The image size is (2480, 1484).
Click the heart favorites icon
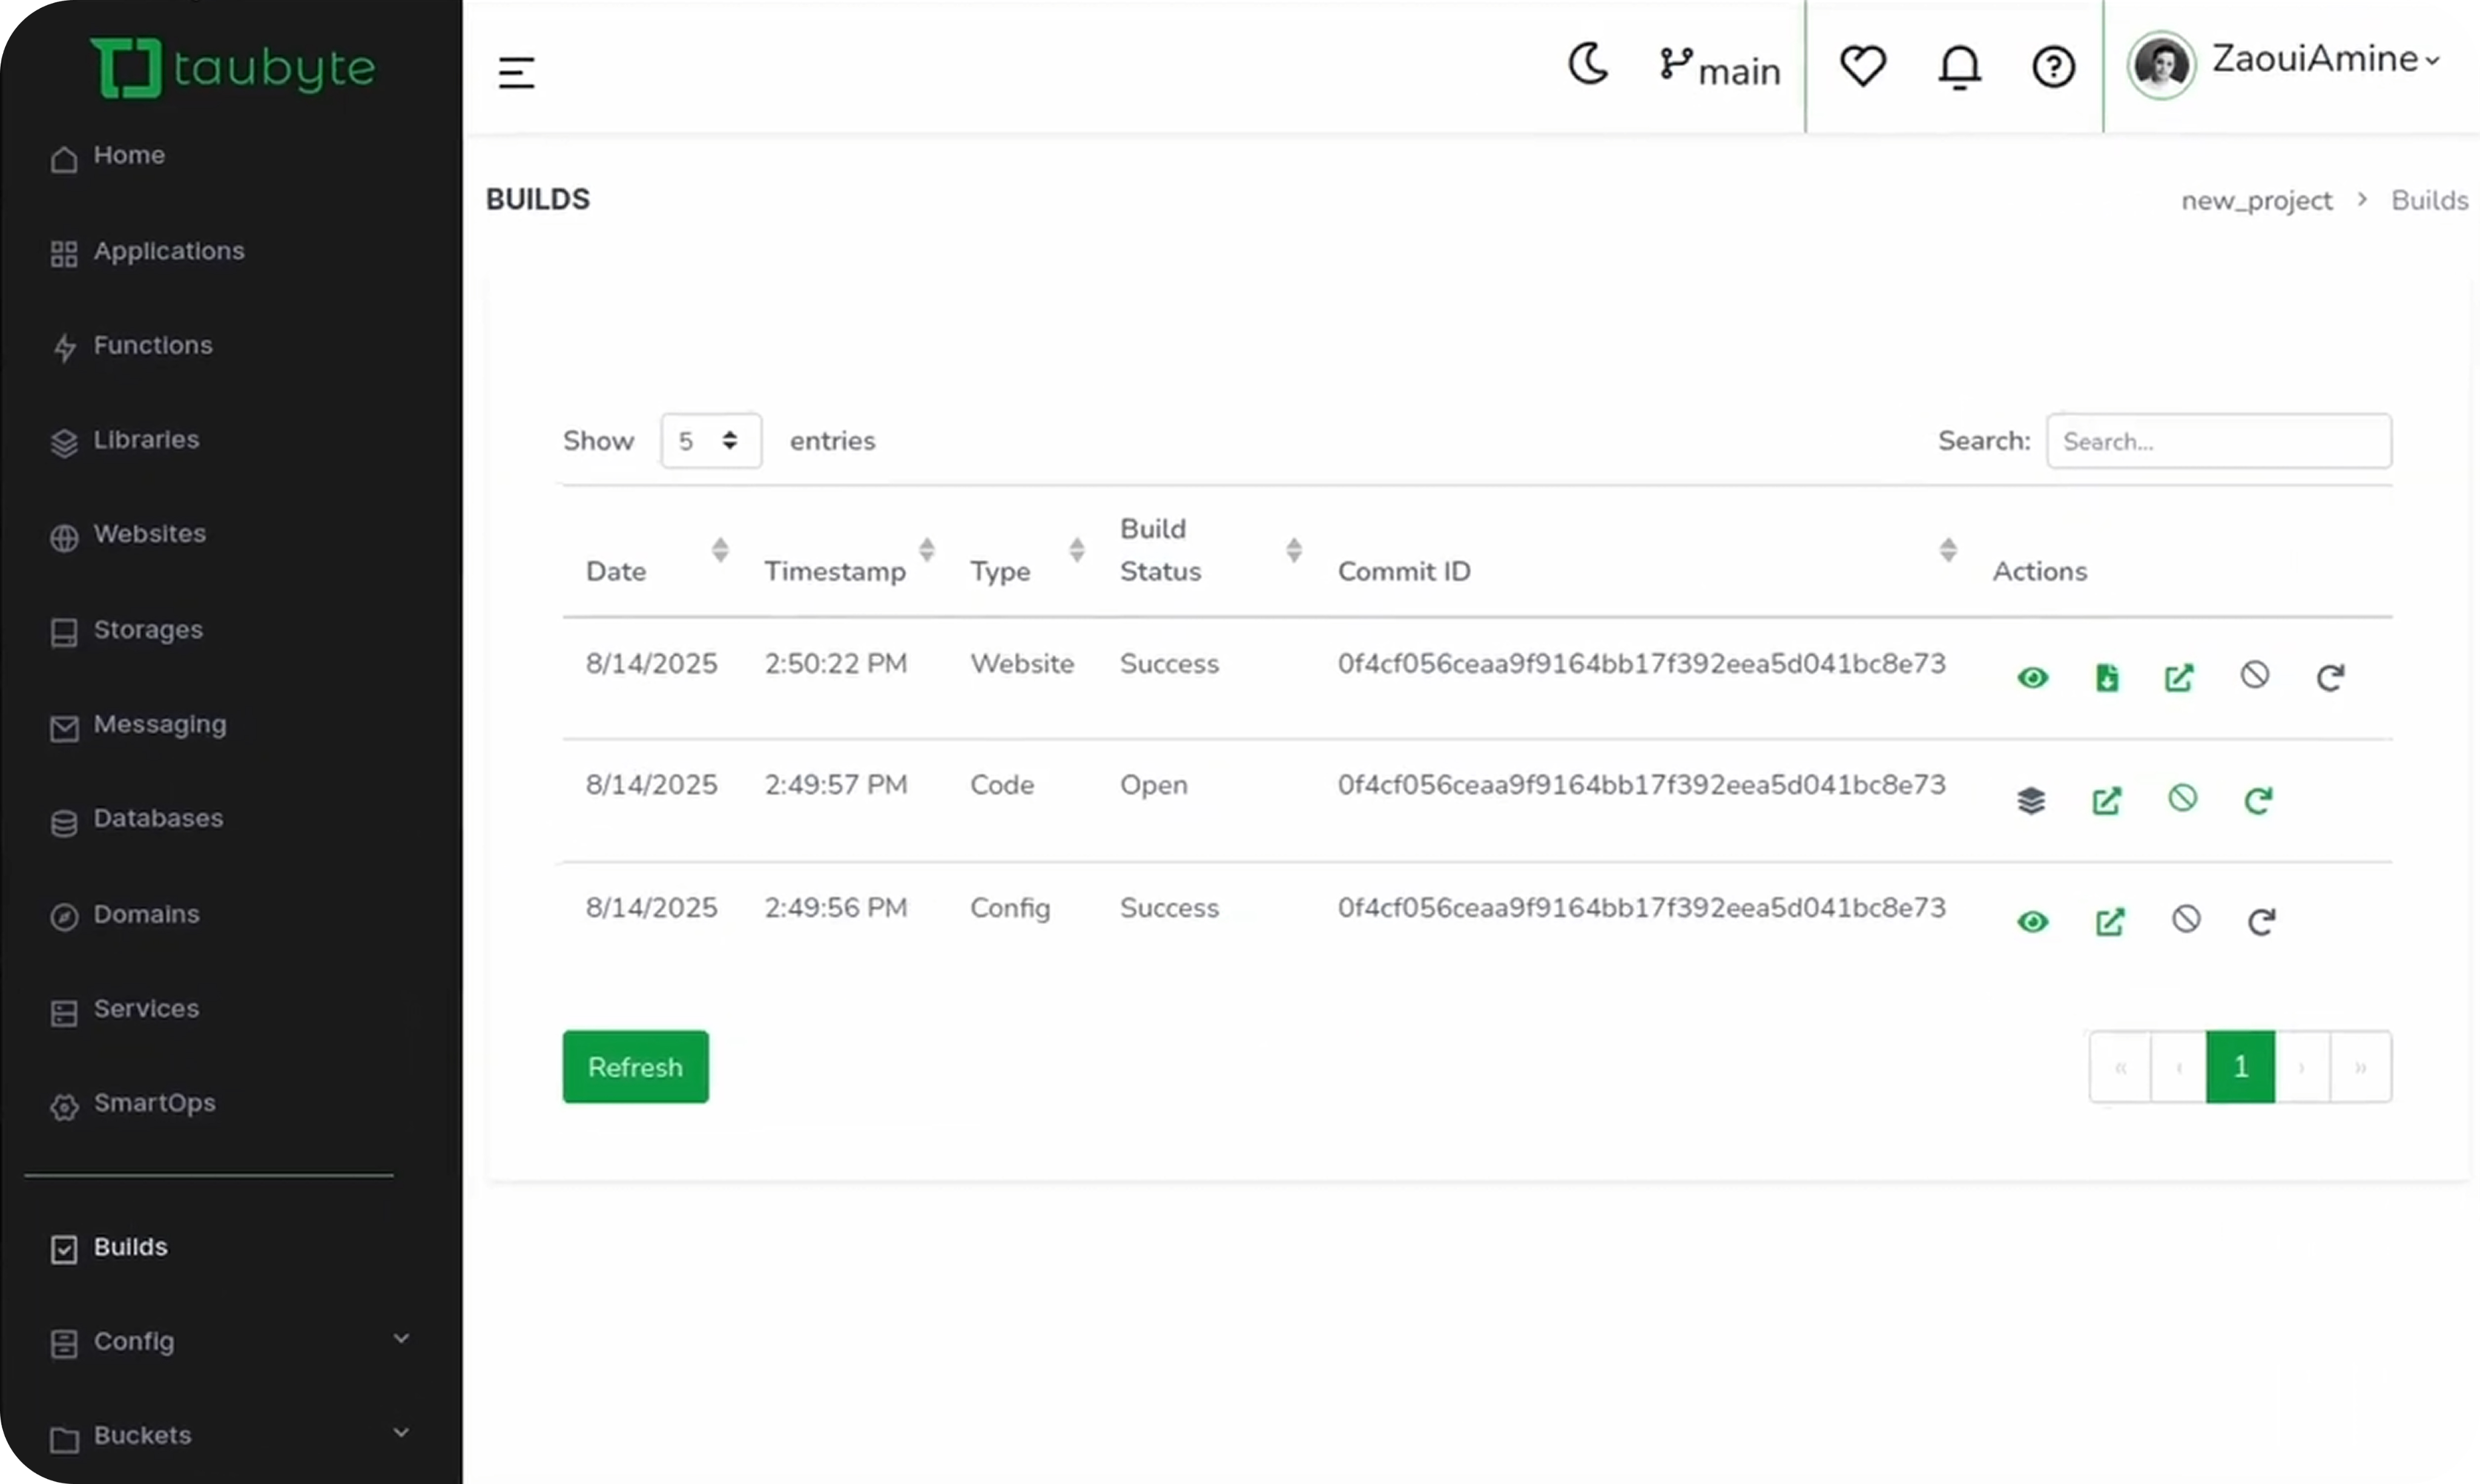1861,67
